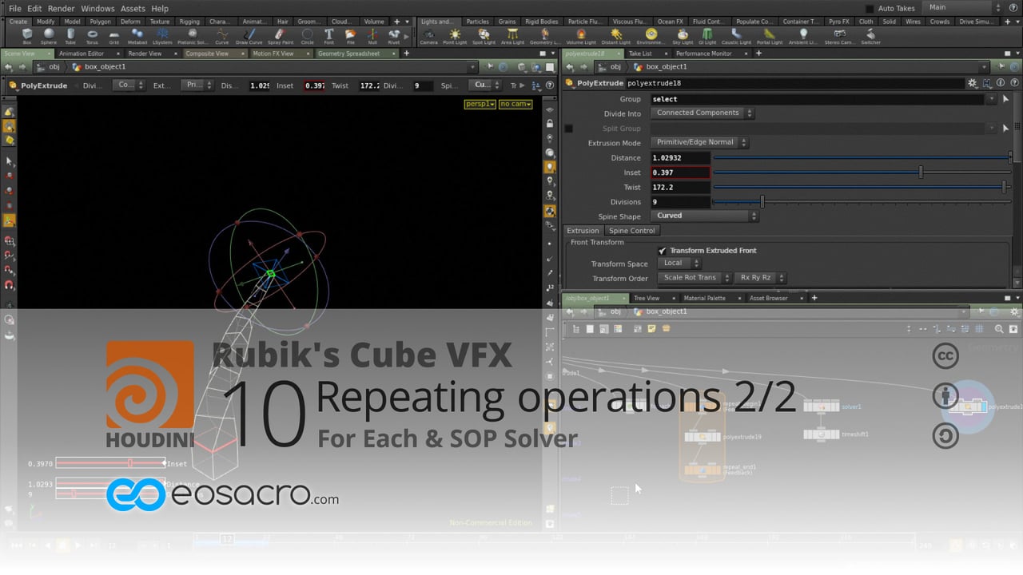Choose the Caustic Light shelf tool
Screen dimensions: 1023x575
(737, 34)
